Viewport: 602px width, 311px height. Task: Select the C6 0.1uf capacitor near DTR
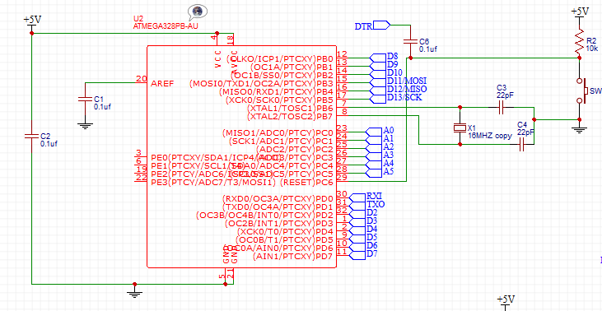[x=410, y=41]
